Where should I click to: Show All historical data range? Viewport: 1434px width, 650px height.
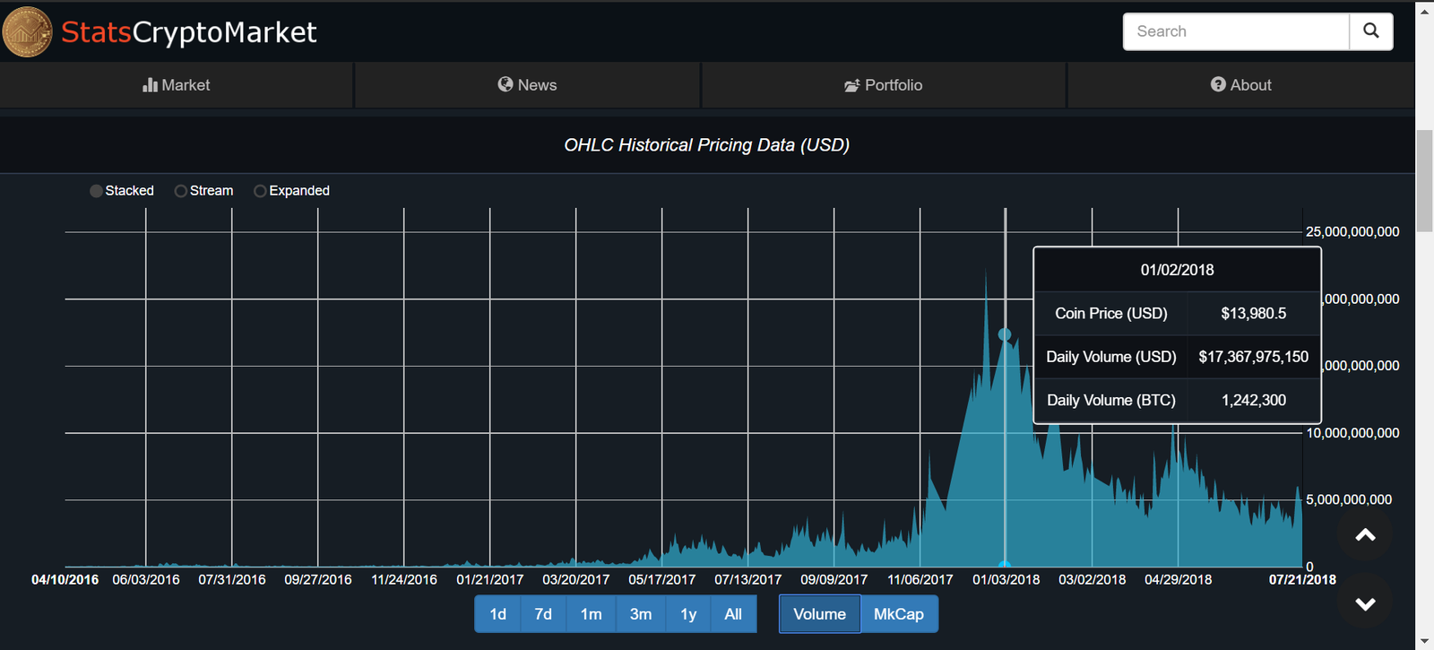pyautogui.click(x=732, y=614)
